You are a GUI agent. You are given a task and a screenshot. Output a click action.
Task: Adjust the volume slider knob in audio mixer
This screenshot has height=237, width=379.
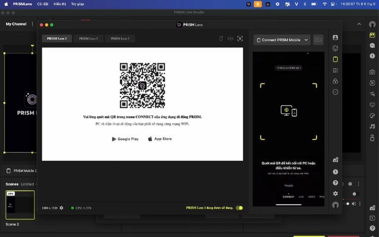(x=348, y=204)
